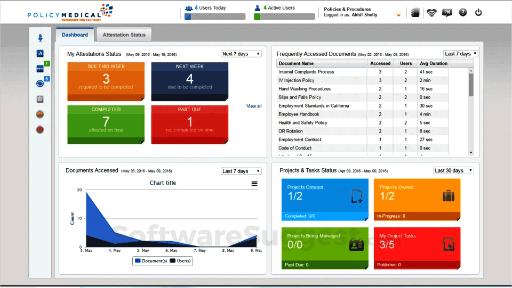
Task: Open Documents Accessed Last 7 days dropdown
Action: point(241,171)
